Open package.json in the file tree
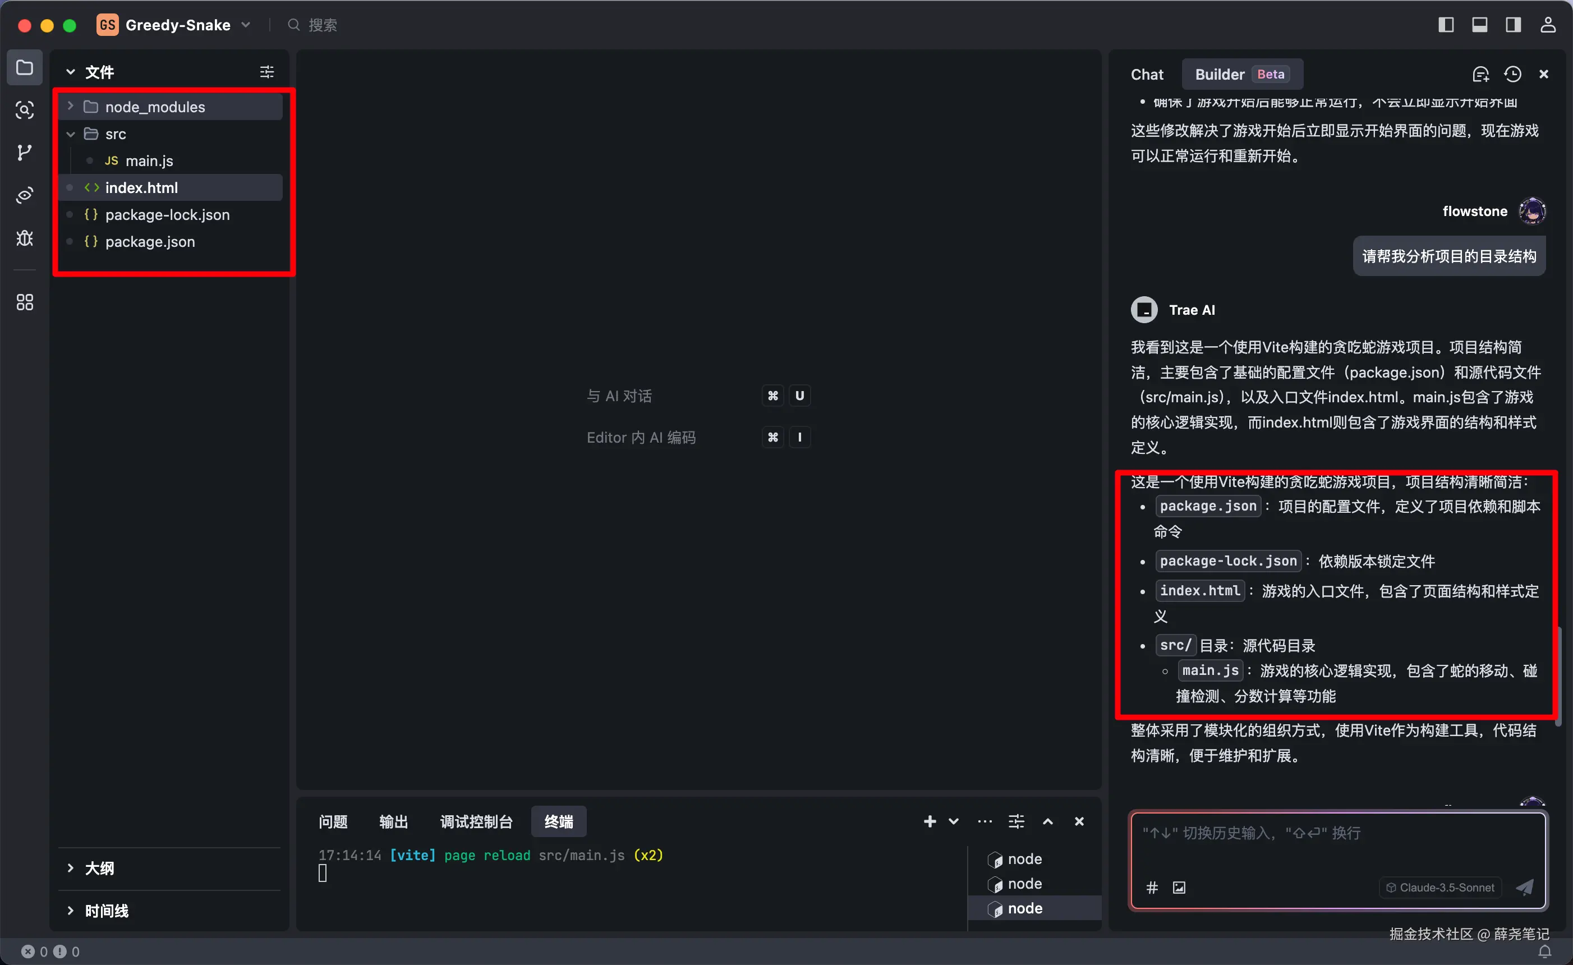This screenshot has width=1573, height=965. click(x=150, y=241)
